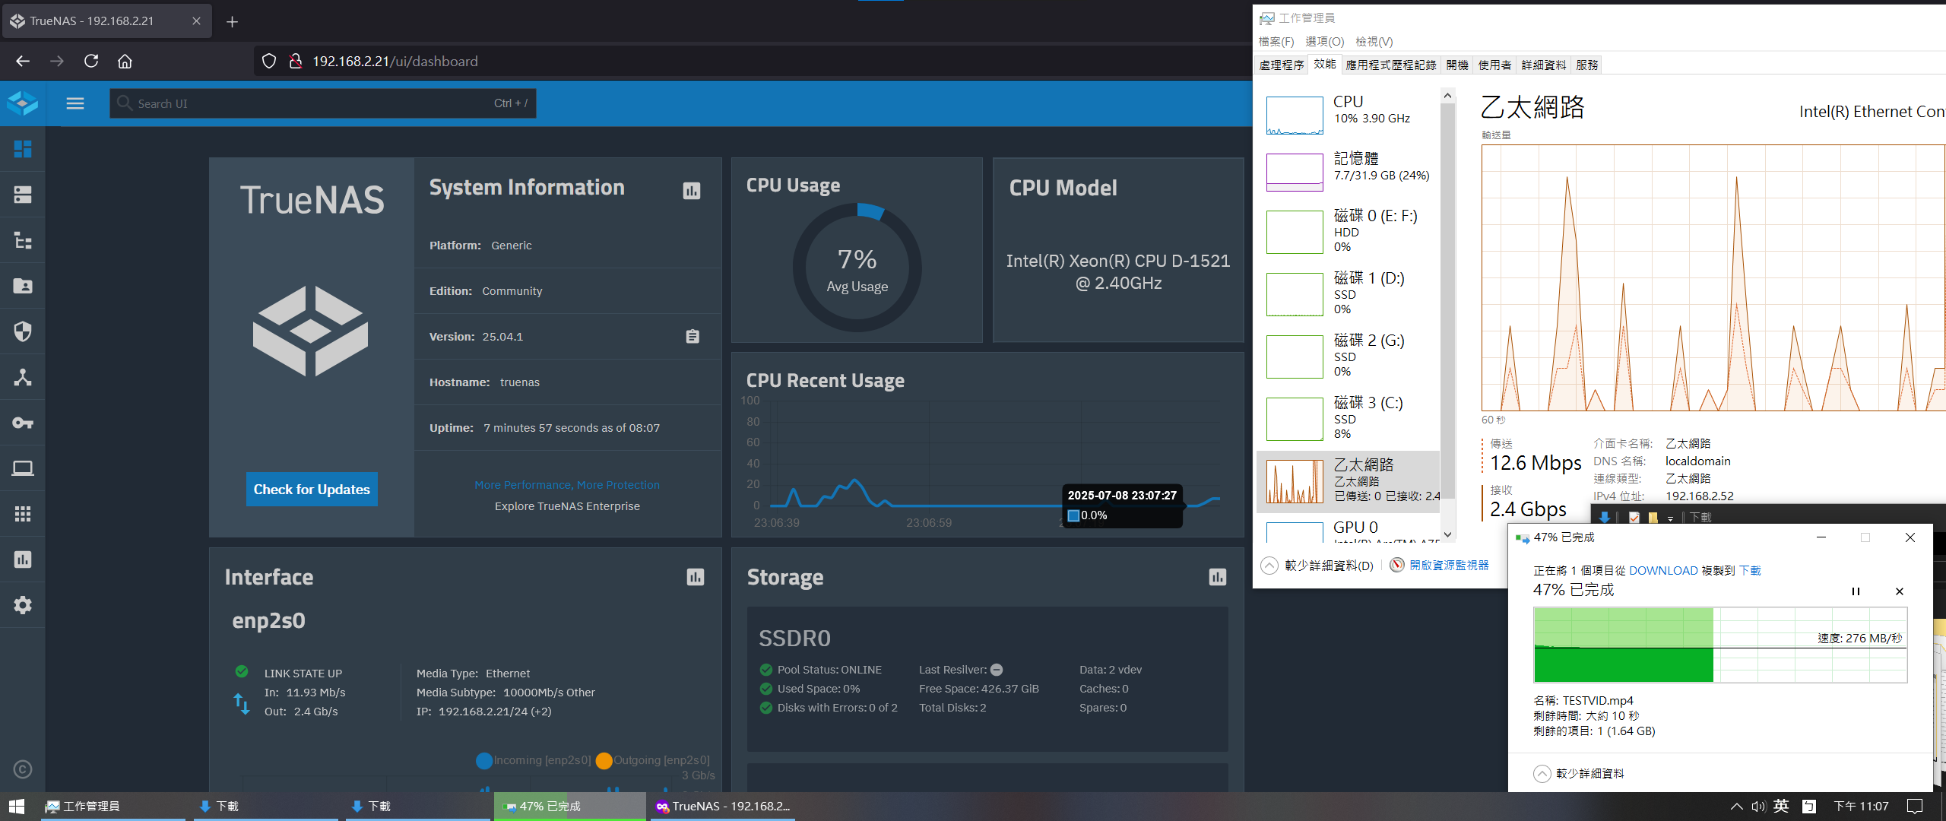Screen dimensions: 1946x821
Task: Switch to 應用程式歷程記錄 tab
Action: (1391, 65)
